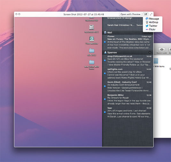Click the Open with Preview button
The width and height of the screenshot is (171, 162).
[130, 14]
